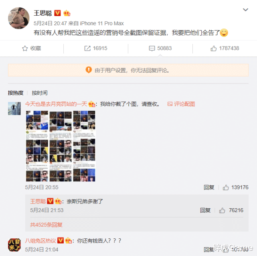Reply to 王思聪's 奈斯兄弟多谢了 comment

click(x=205, y=210)
